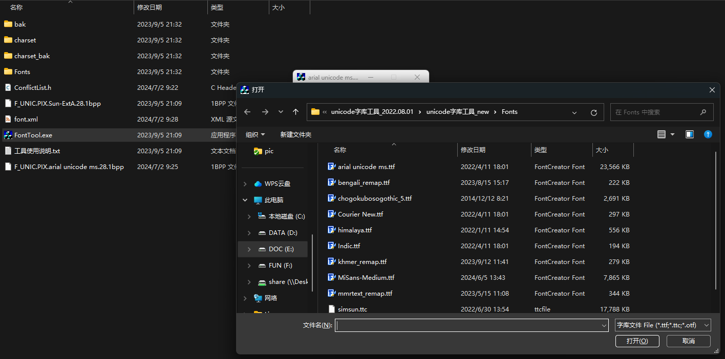
Task: Open the dialog help question mark
Action: (x=708, y=134)
